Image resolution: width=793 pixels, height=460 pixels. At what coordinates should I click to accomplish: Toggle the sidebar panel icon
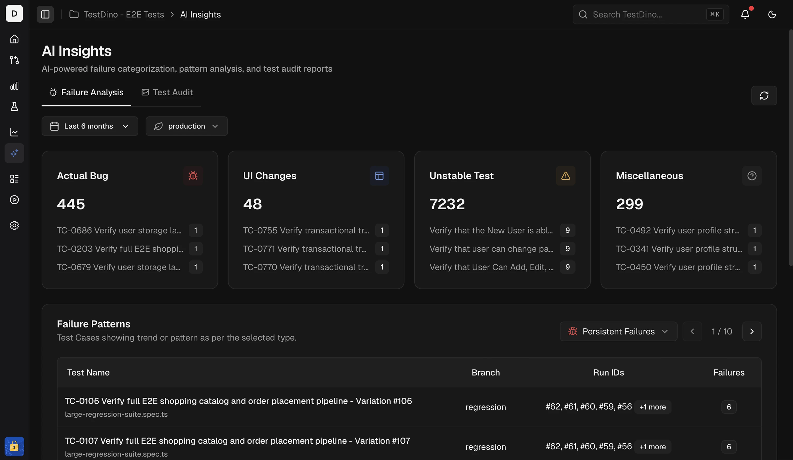click(45, 14)
